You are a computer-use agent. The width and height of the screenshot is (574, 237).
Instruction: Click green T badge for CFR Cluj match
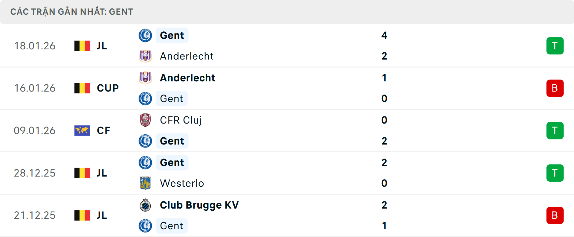click(x=555, y=131)
